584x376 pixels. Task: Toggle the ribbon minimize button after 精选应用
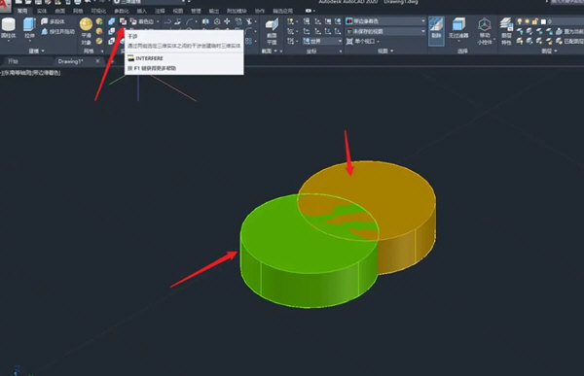click(x=310, y=11)
